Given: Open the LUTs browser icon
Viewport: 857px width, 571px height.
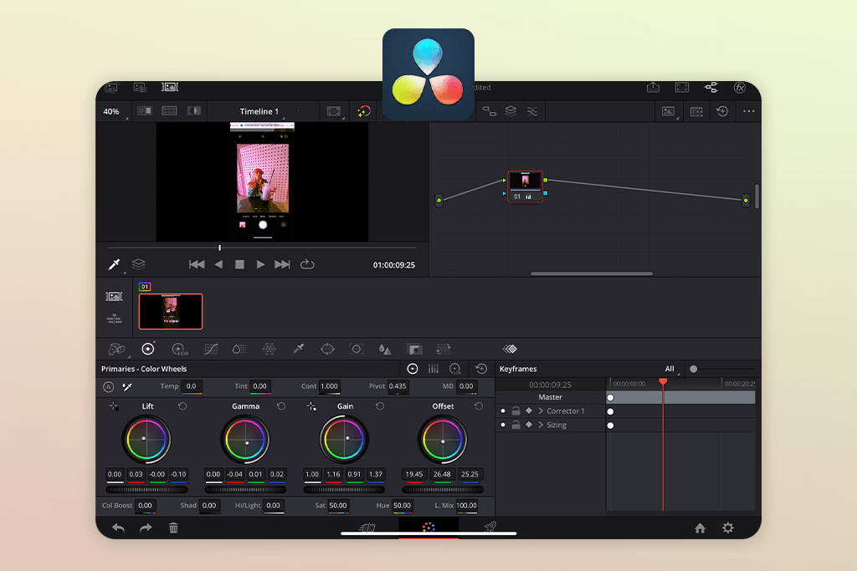Looking at the screenshot, I should (x=141, y=87).
